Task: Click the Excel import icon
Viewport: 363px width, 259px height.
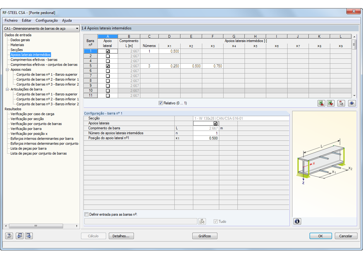Action: [x=331, y=103]
